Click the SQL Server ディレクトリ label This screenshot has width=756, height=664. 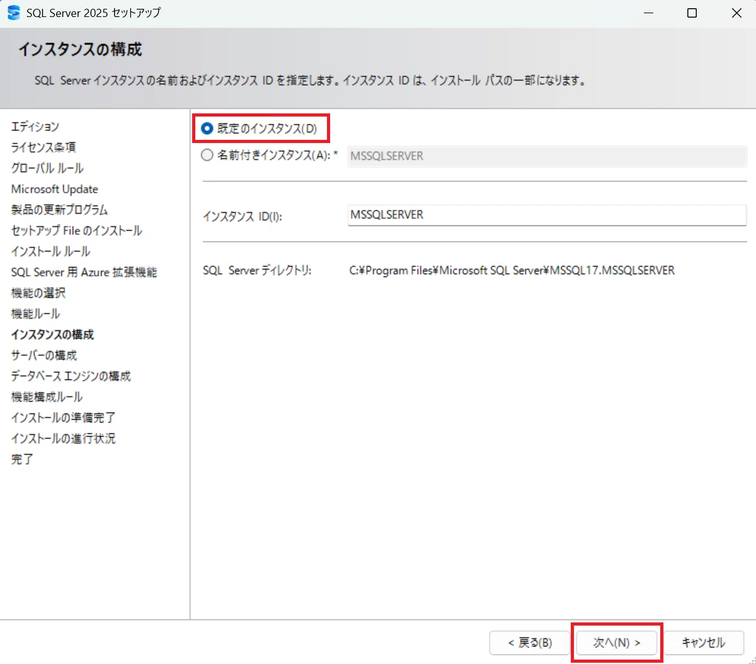(x=257, y=270)
